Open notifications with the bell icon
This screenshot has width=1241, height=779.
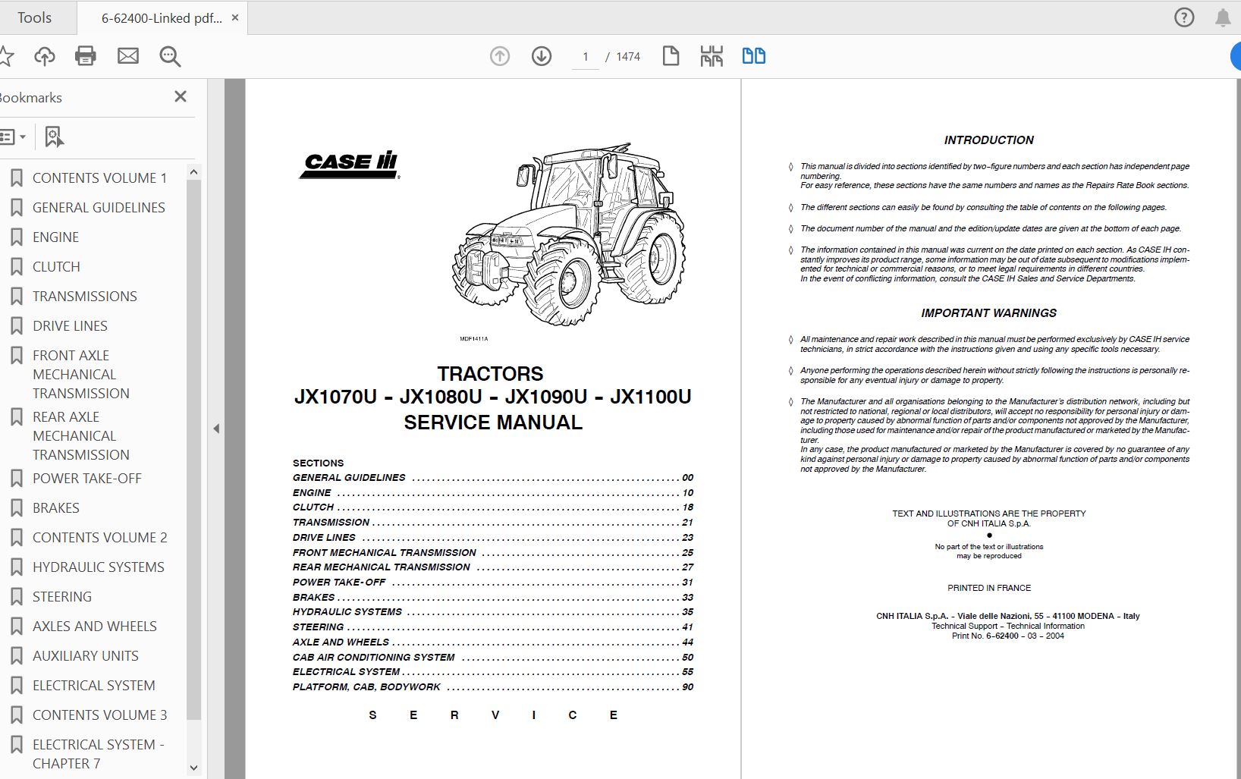[1224, 17]
